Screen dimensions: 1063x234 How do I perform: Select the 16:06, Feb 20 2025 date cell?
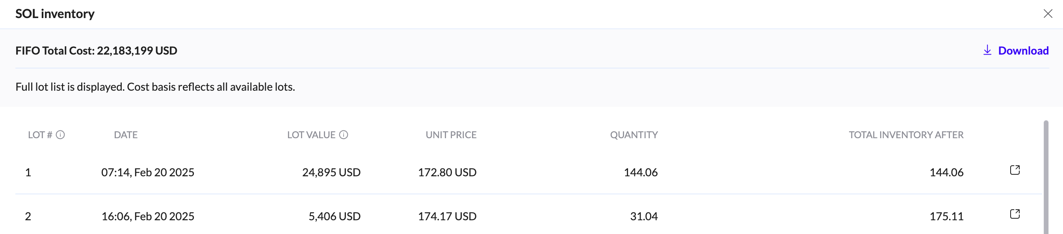(x=148, y=216)
